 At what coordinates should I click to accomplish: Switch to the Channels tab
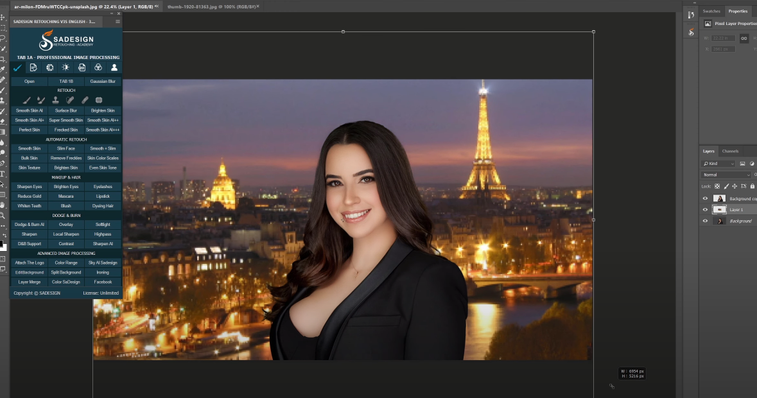(x=730, y=151)
